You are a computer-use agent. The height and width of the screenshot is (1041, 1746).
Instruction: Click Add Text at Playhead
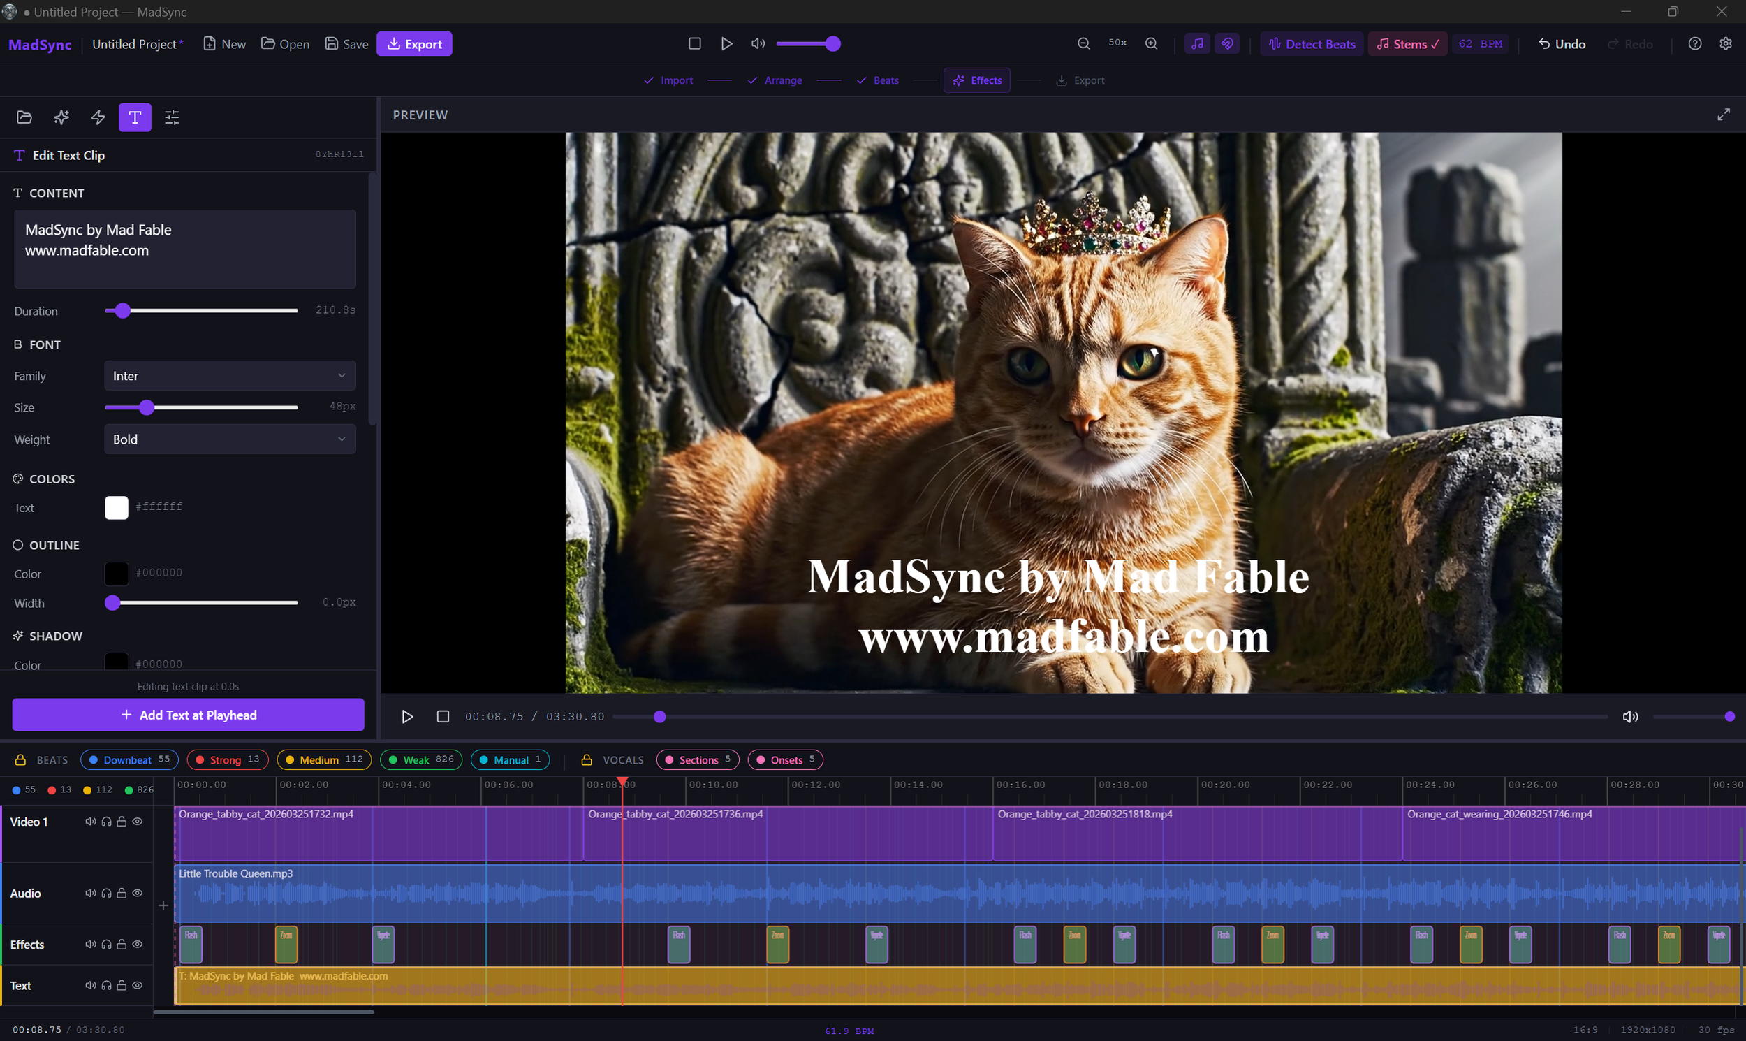pos(188,715)
